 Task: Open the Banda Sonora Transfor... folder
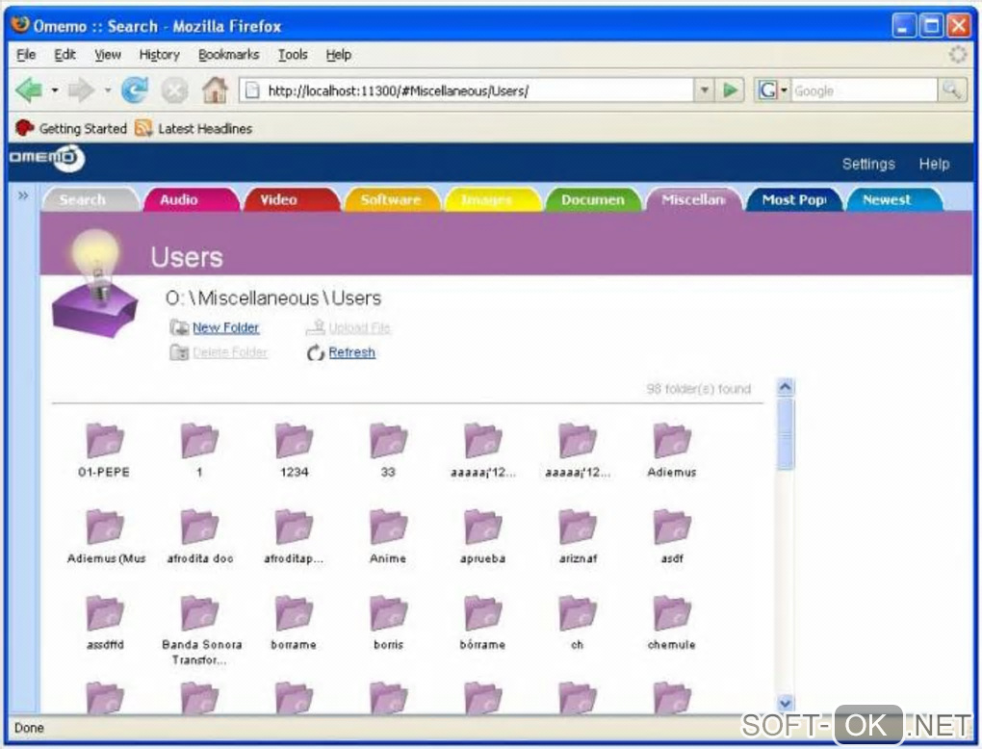pyautogui.click(x=201, y=631)
